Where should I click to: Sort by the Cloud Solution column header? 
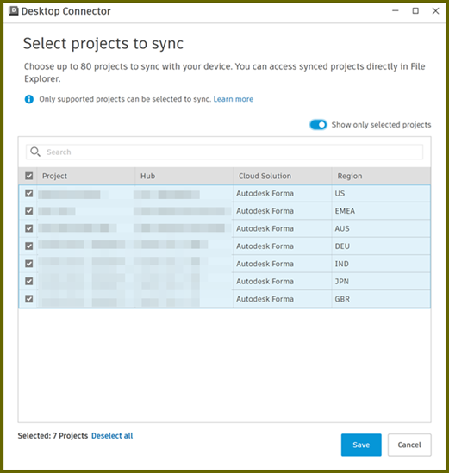[x=283, y=176]
